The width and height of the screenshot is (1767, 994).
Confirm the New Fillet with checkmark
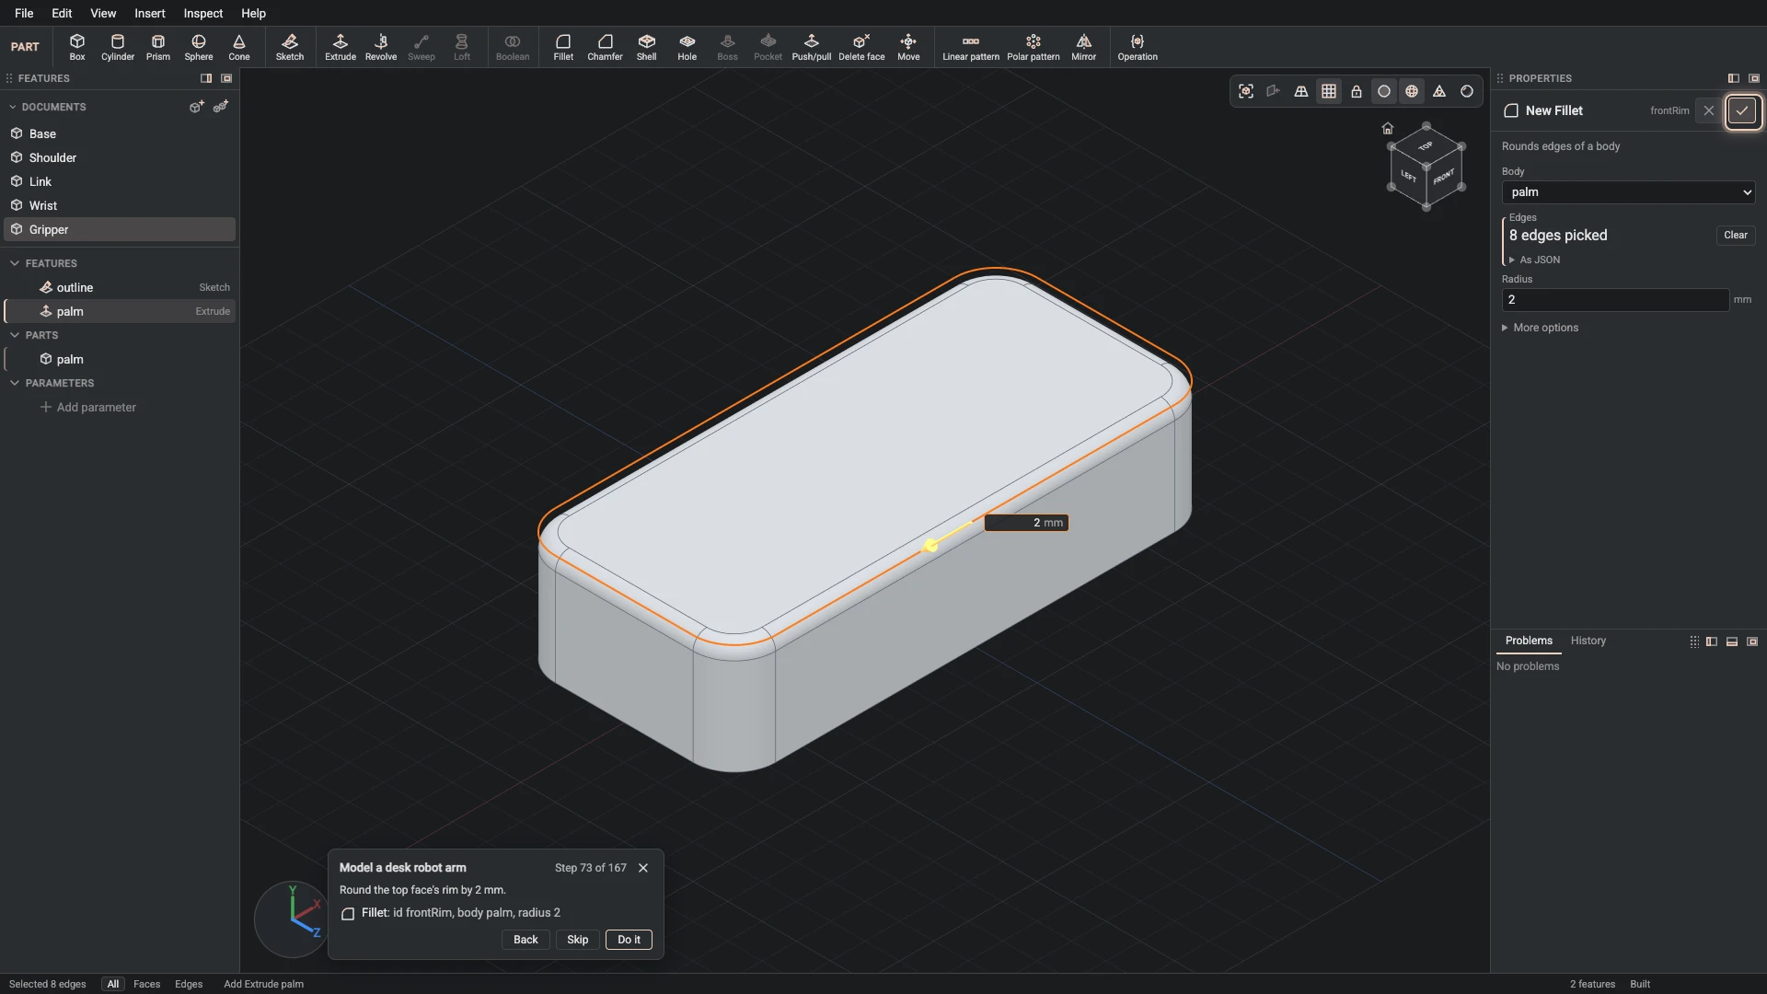tap(1742, 110)
